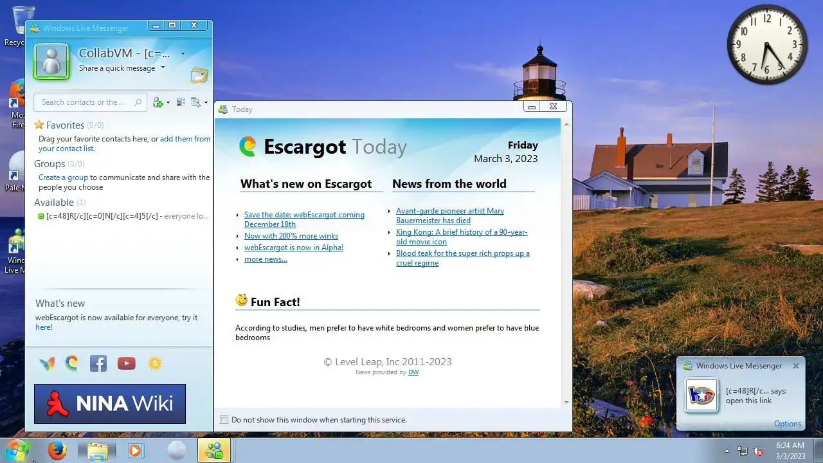Dismiss the Windows Live Messenger notification popup

pos(796,366)
